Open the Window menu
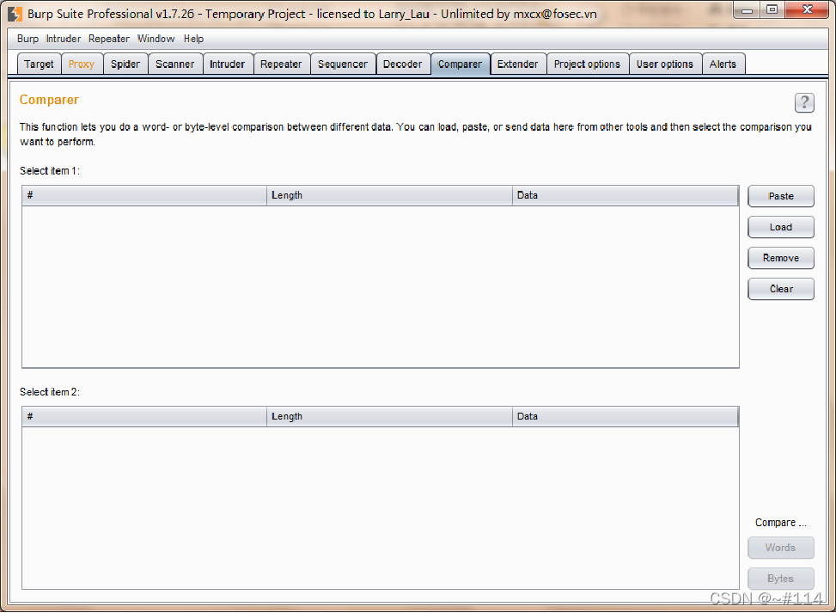 pos(156,39)
